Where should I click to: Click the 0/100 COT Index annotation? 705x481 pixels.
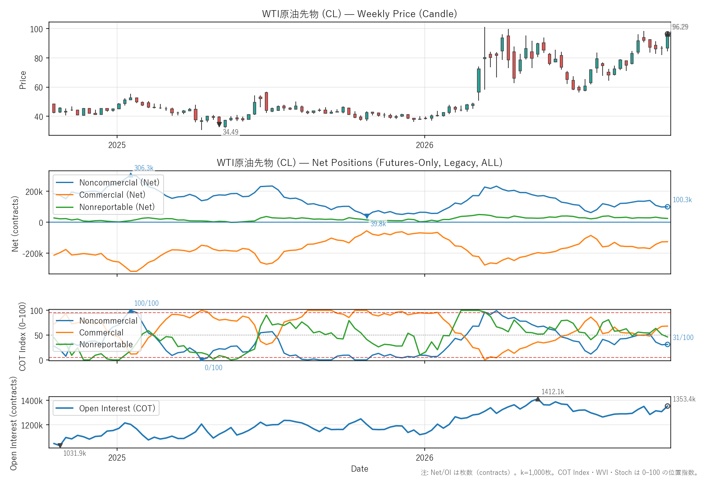(214, 368)
